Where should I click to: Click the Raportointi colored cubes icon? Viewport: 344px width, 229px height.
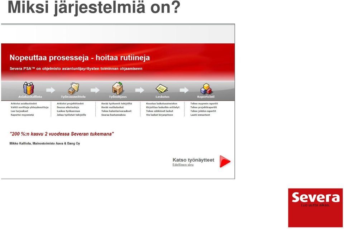click(x=206, y=89)
